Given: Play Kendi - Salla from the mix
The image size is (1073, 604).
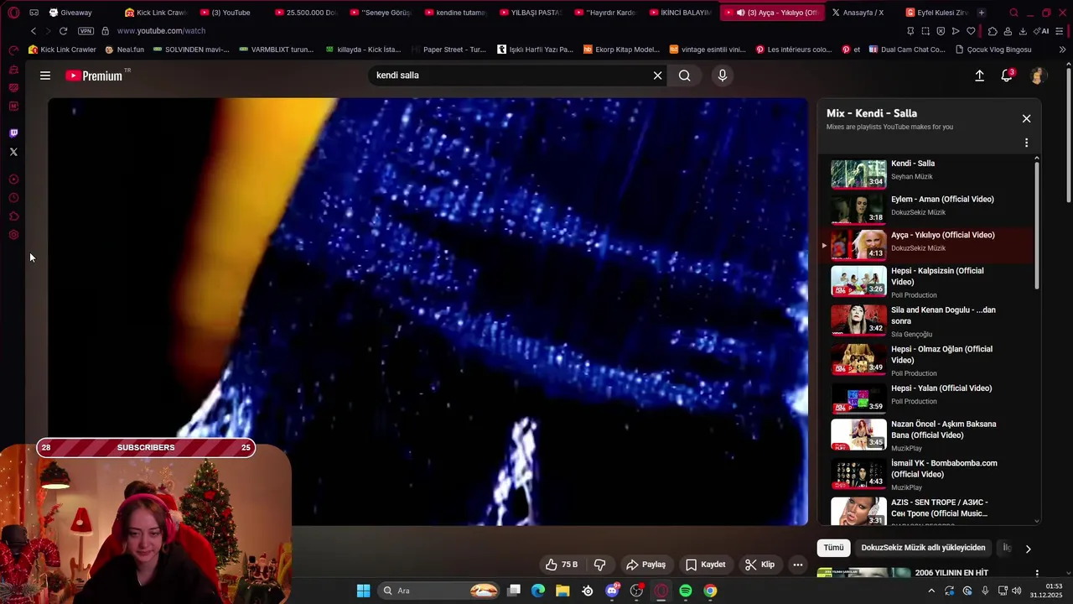Looking at the screenshot, I should (926, 173).
